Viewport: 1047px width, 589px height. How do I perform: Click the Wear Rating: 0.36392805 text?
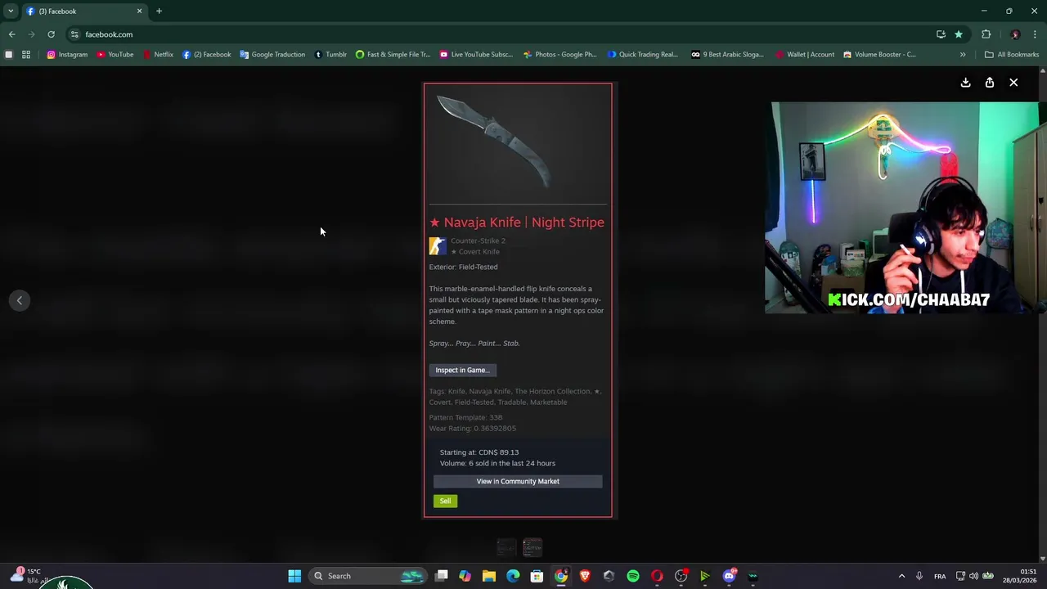pos(473,428)
